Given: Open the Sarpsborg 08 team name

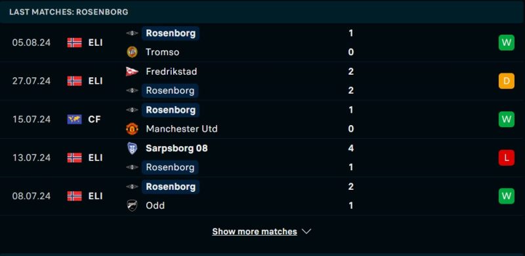Looking at the screenshot, I should pyautogui.click(x=177, y=148).
